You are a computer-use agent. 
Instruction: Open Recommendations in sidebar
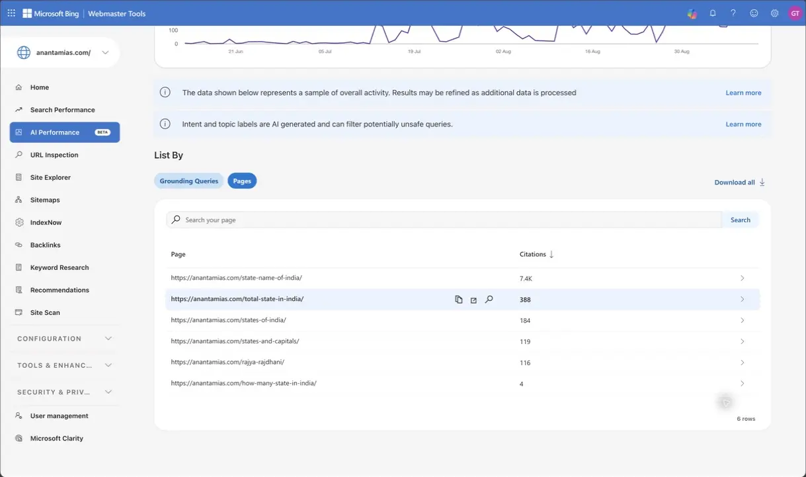(x=60, y=290)
